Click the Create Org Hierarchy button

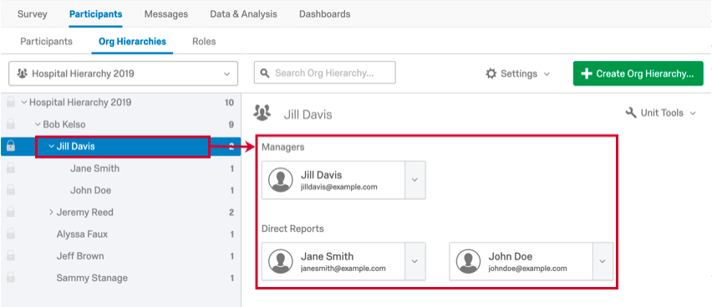pos(638,73)
